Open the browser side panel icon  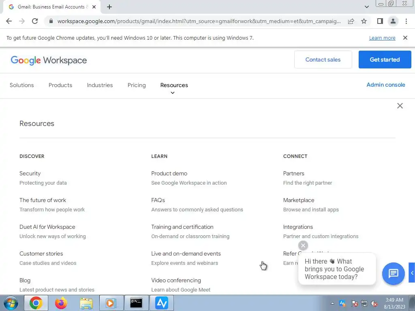point(380,21)
